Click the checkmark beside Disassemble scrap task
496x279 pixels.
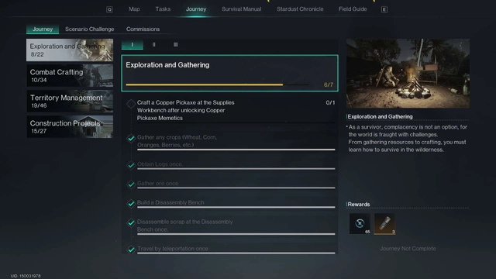coord(131,222)
